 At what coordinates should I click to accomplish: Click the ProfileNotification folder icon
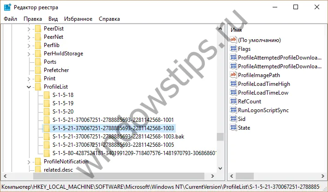click(x=38, y=162)
